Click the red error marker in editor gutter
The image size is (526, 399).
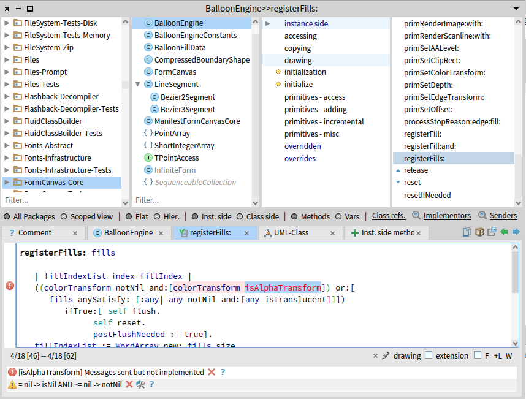(10, 286)
